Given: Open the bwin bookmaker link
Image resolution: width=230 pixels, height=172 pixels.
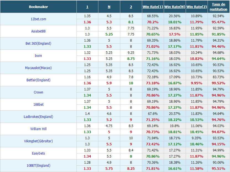Looking at the screenshot, I should [38, 56].
